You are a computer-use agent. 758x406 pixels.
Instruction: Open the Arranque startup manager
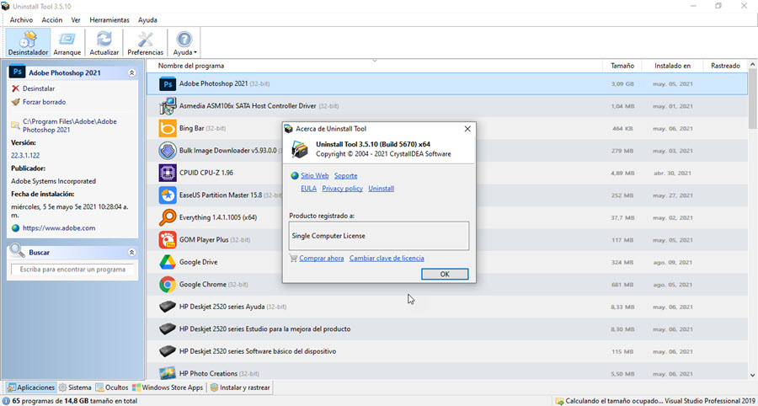(67, 42)
